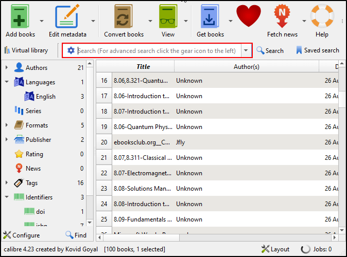The width and height of the screenshot is (347, 257).
Task: Select the Rating category
Action: tap(34, 154)
